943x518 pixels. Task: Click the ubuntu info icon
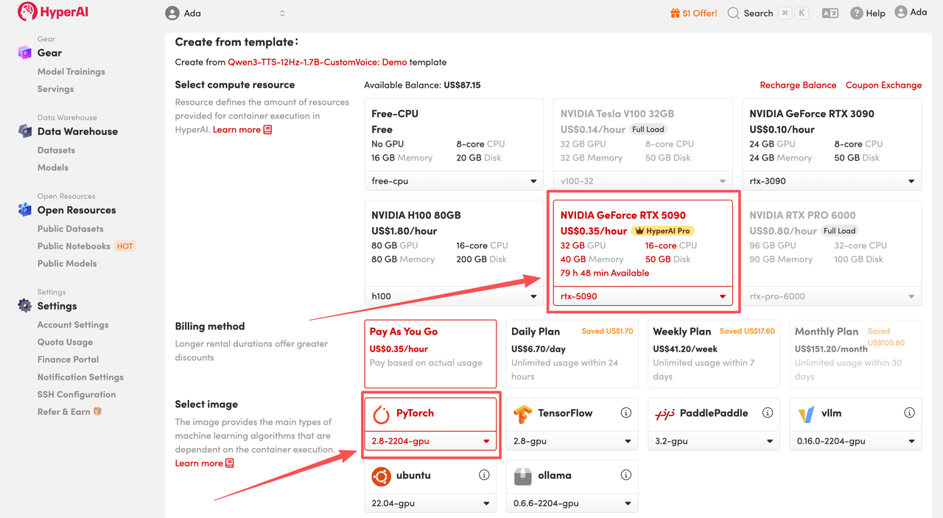[x=484, y=475]
